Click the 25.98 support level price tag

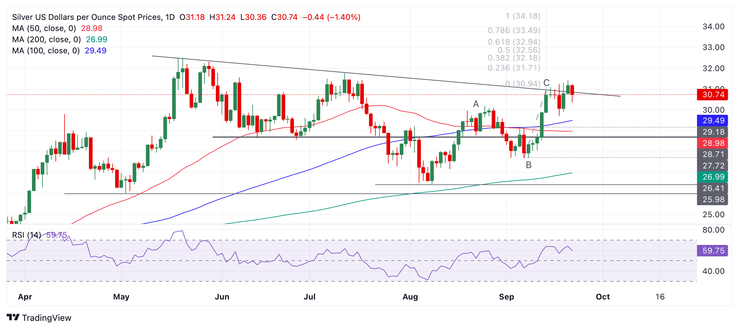712,199
